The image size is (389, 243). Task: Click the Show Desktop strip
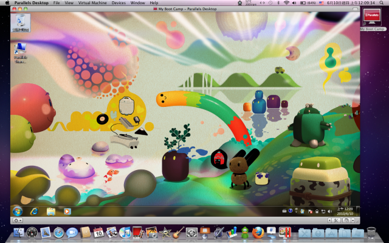[x=358, y=211]
